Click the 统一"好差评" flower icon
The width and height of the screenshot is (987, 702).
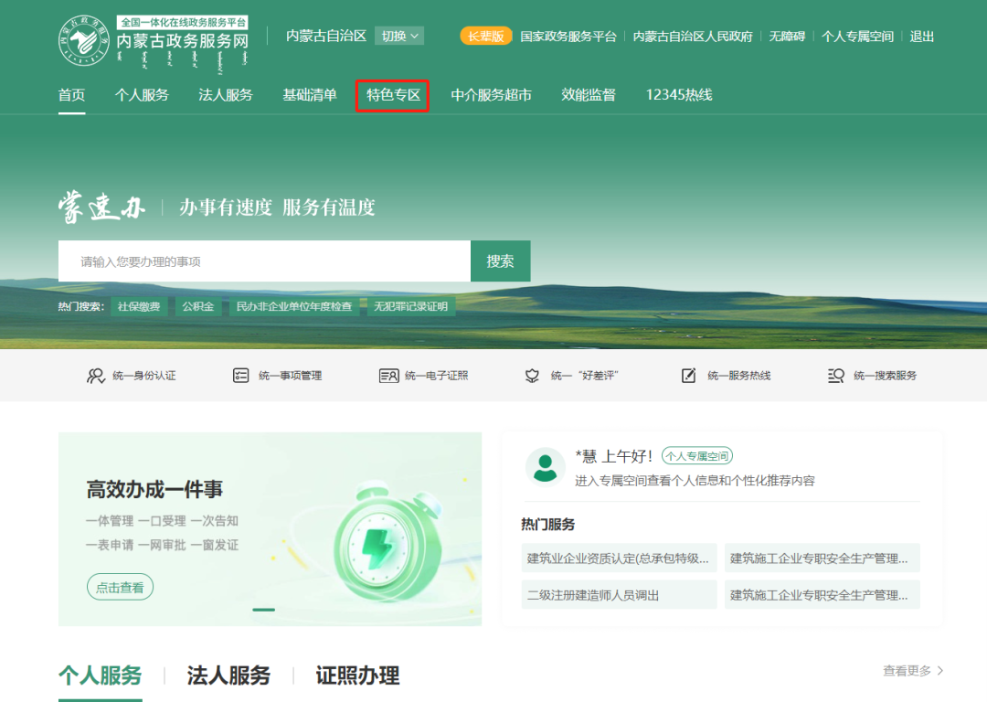(532, 376)
